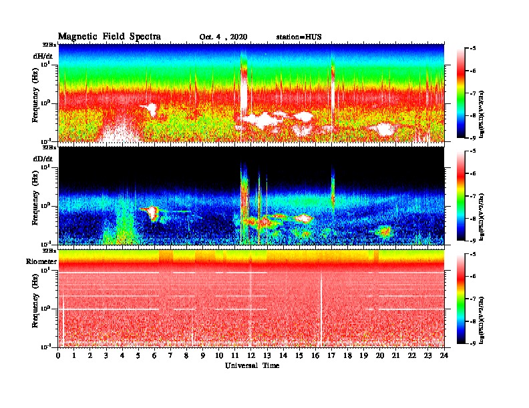This screenshot has height=408, width=529.
Task: Click Universal Time tick label '9'
Action: 203,355
